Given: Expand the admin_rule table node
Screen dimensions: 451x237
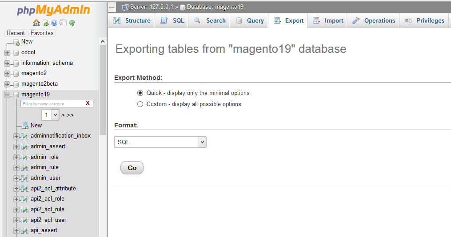Looking at the screenshot, I should pyautogui.click(x=16, y=168).
